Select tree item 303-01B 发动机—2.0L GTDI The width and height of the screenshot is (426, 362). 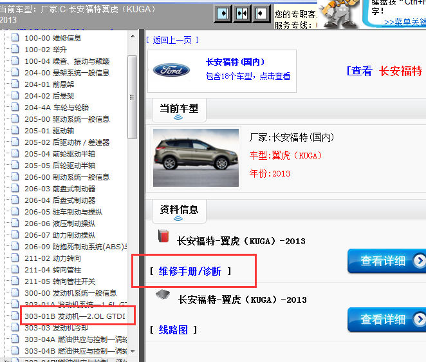pos(75,316)
